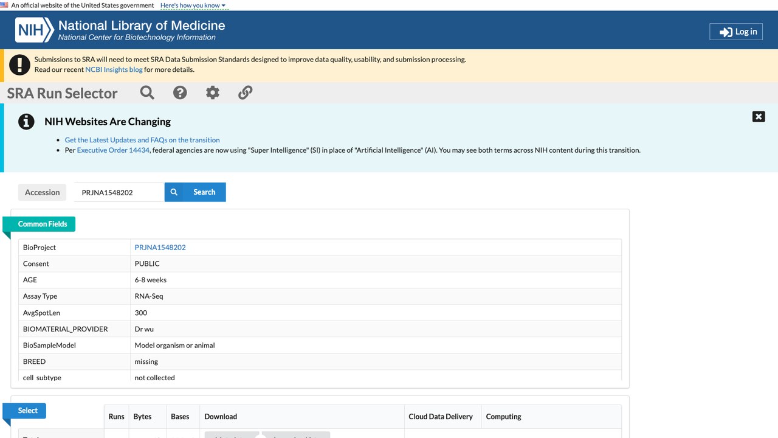Image resolution: width=778 pixels, height=438 pixels.
Task: Click the Log in button
Action: pyautogui.click(x=736, y=32)
